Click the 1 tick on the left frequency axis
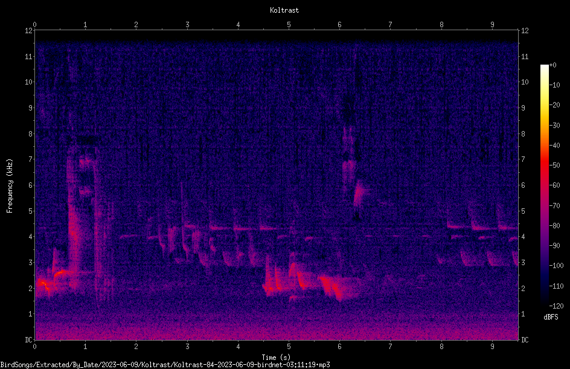 tap(30, 314)
